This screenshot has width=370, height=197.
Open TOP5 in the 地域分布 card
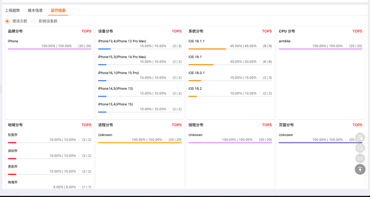[86, 125]
